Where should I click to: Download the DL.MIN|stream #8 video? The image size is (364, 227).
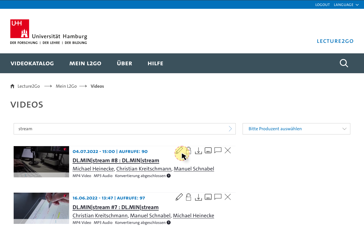click(198, 150)
